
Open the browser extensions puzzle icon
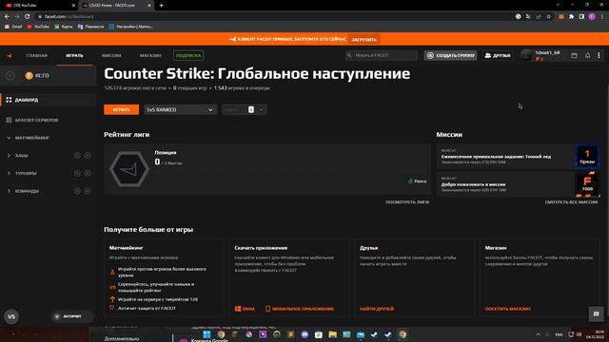(571, 17)
